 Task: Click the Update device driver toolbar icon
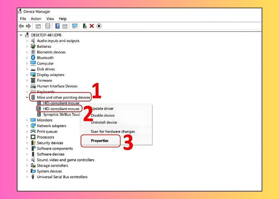84,26
